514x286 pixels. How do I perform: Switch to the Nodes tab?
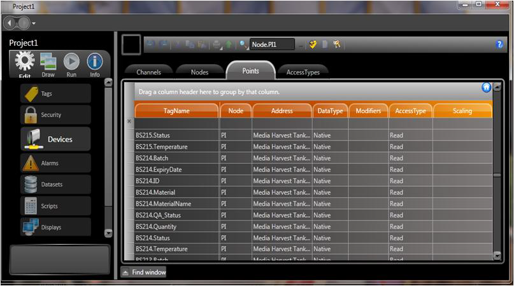[x=199, y=72]
